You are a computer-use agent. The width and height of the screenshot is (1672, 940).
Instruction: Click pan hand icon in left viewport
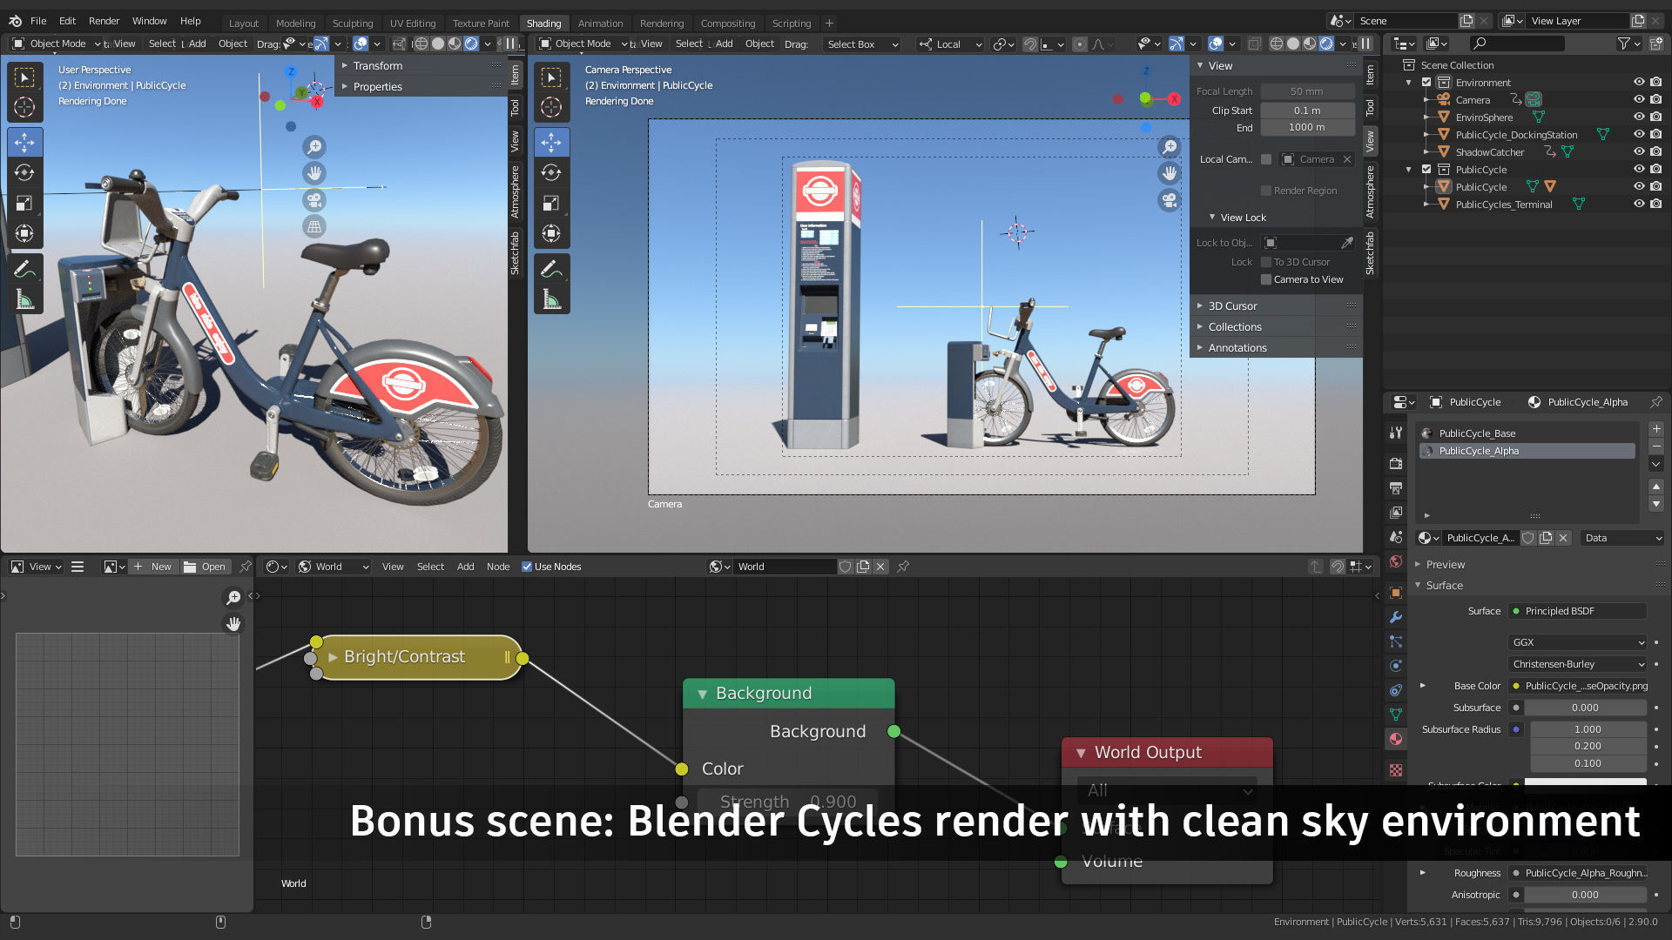tap(314, 173)
